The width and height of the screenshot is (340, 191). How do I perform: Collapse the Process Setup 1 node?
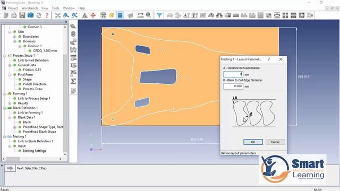coord(5,56)
